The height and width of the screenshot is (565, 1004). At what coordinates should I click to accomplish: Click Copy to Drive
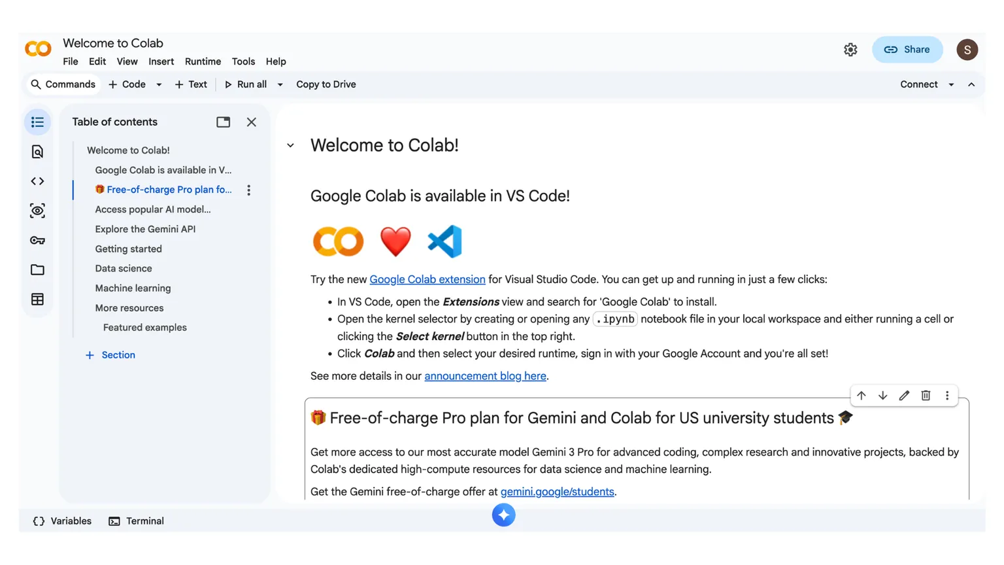click(x=326, y=84)
